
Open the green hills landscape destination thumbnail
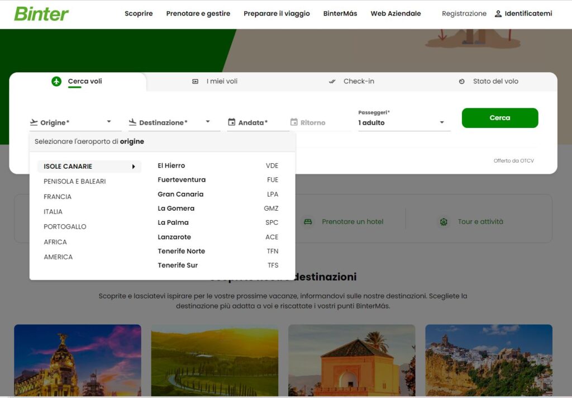tap(215, 361)
